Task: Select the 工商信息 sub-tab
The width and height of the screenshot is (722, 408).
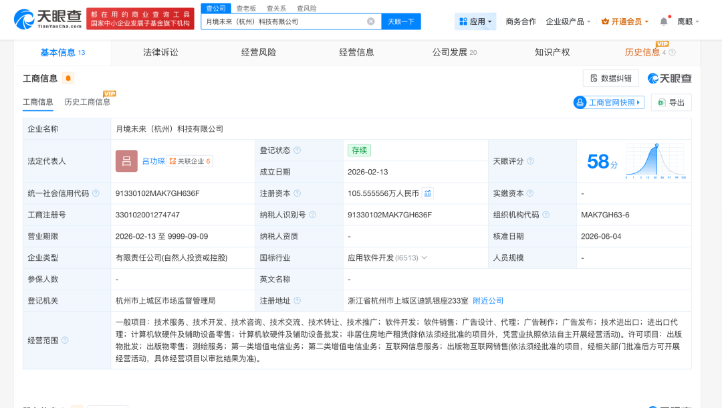Action: pyautogui.click(x=37, y=102)
